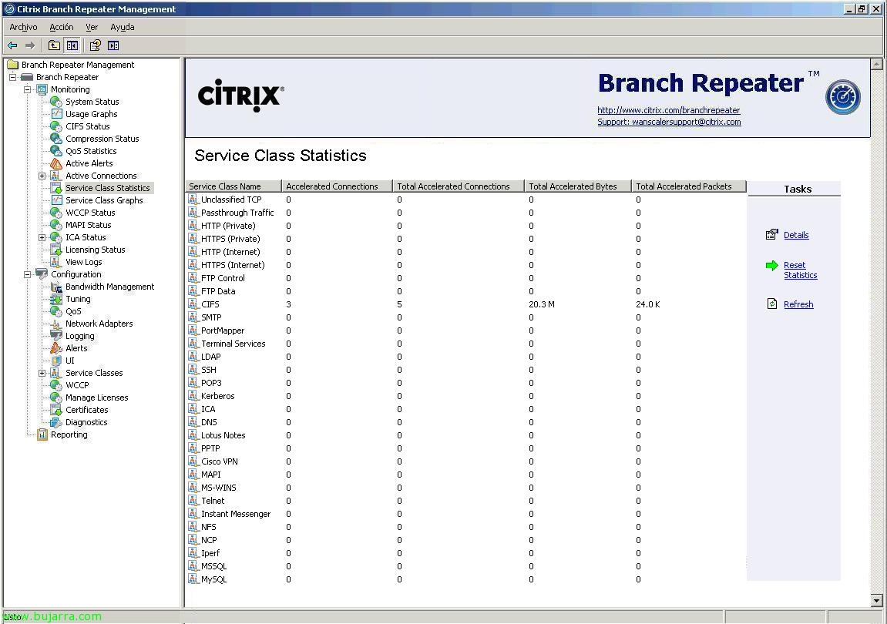Viewport: 887px width, 624px height.
Task: Select MAPI Status in the tree
Action: pyautogui.click(x=89, y=225)
